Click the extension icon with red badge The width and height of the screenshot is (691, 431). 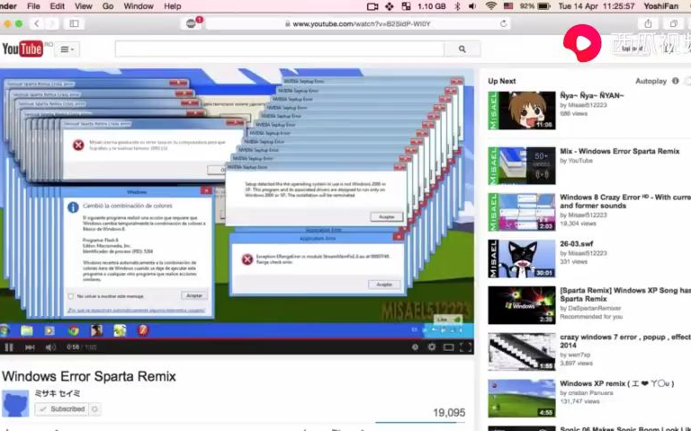coord(193,22)
